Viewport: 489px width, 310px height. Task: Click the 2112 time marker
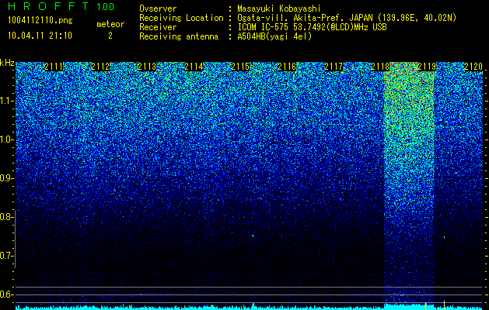(100, 67)
